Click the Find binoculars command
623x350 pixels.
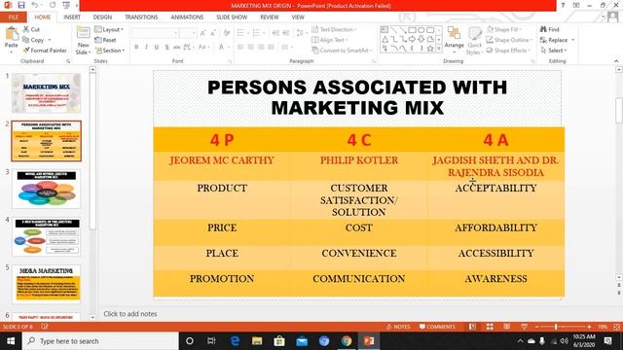(549, 29)
